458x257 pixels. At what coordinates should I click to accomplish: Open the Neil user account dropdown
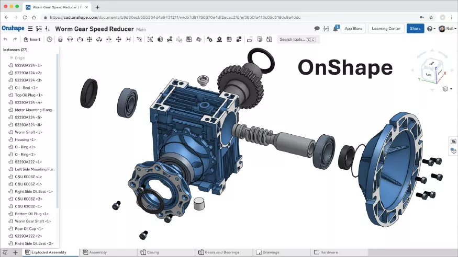pos(447,29)
